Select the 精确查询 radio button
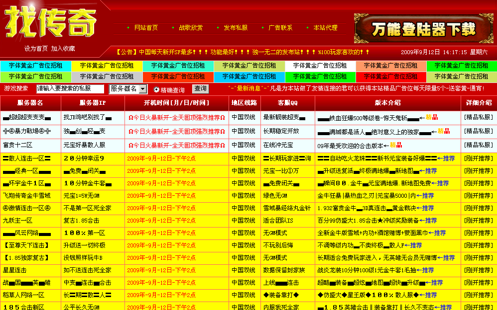This screenshot has width=497, height=310. tap(155, 90)
